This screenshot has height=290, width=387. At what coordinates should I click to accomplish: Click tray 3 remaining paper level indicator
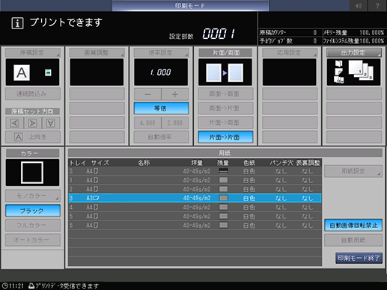click(x=223, y=198)
